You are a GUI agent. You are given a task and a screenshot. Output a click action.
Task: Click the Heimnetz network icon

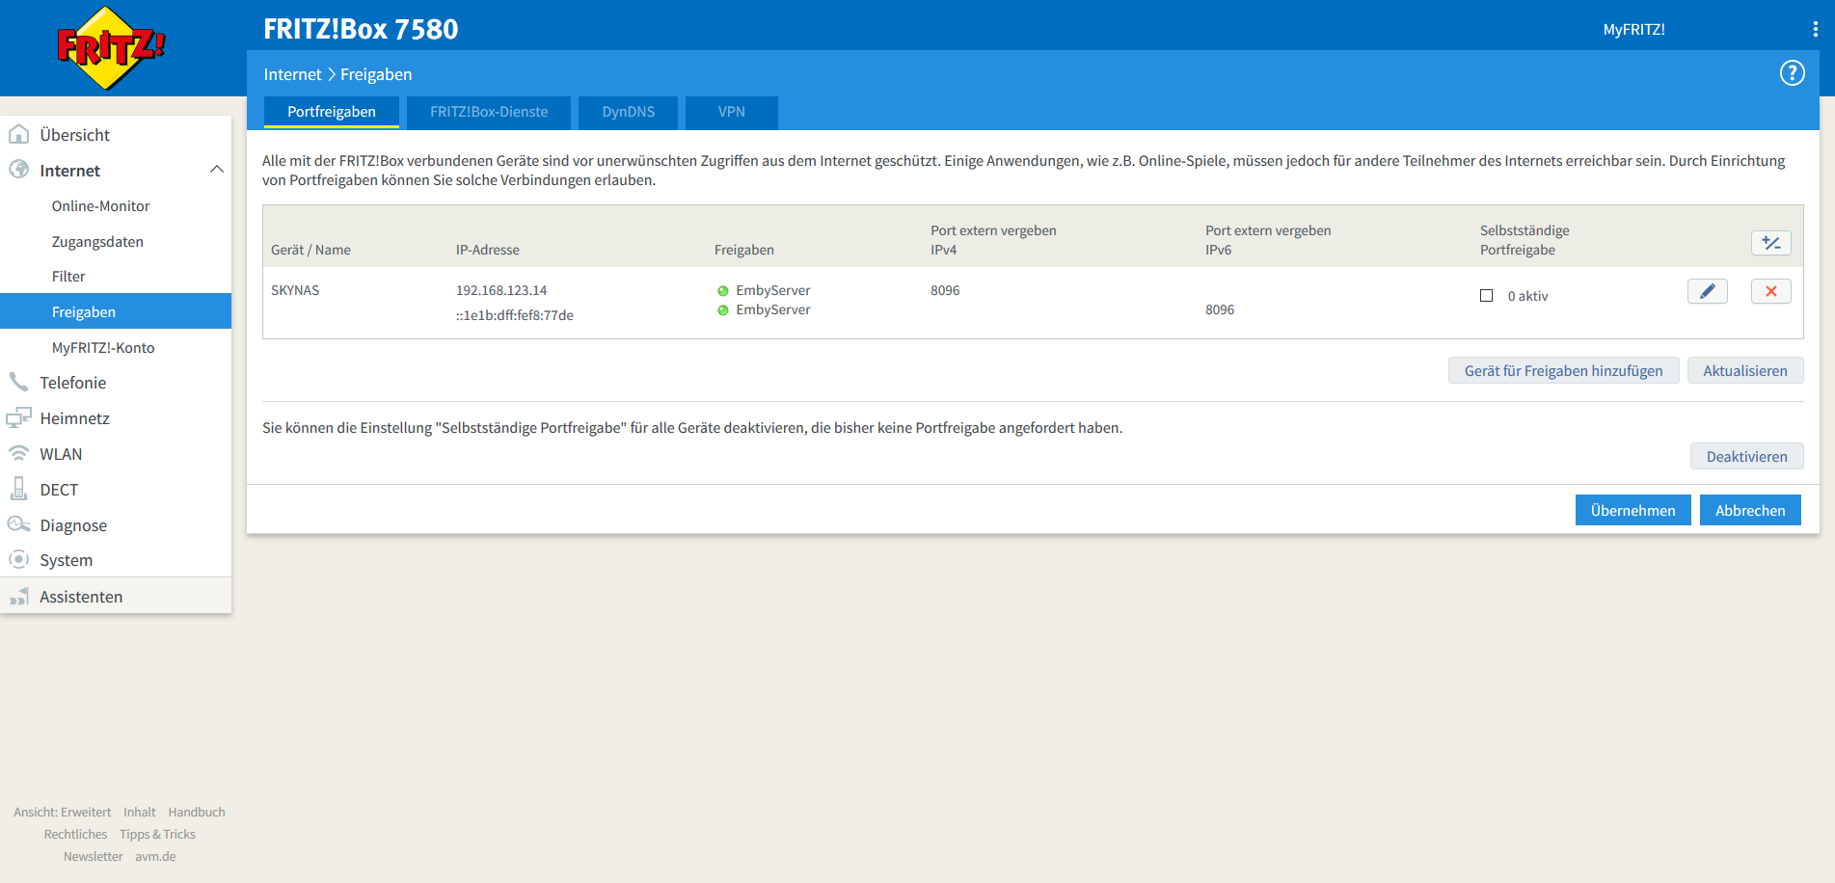18,417
